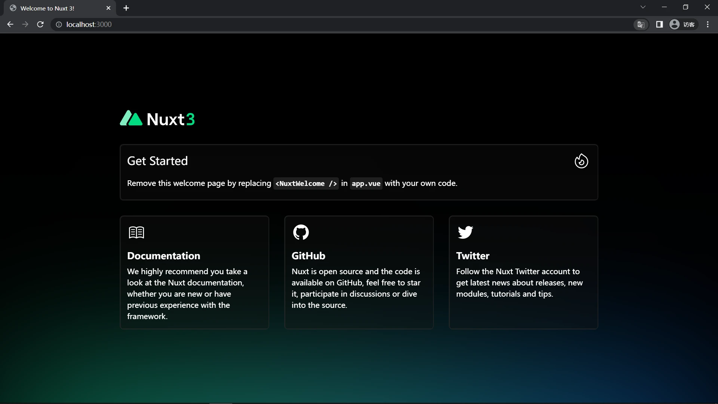718x404 pixels.
Task: Toggle the browser side panel icon
Action: [x=659, y=25]
